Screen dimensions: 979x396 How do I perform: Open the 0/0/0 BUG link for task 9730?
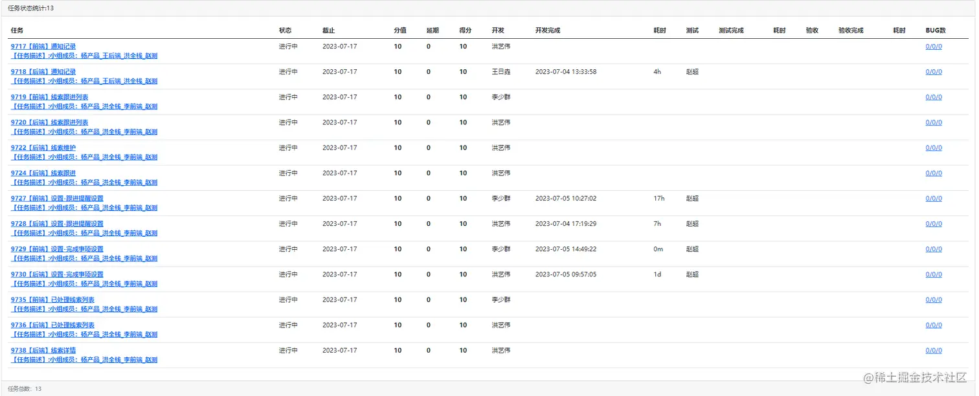pos(934,274)
